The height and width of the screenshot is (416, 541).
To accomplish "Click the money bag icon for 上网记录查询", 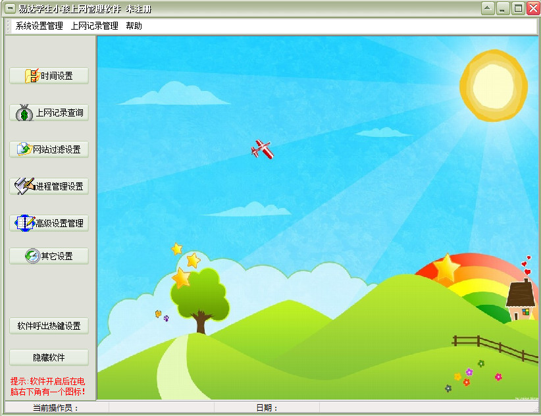I will click(24, 113).
